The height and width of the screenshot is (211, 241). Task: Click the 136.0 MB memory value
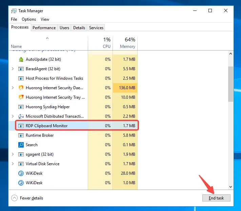click(127, 88)
